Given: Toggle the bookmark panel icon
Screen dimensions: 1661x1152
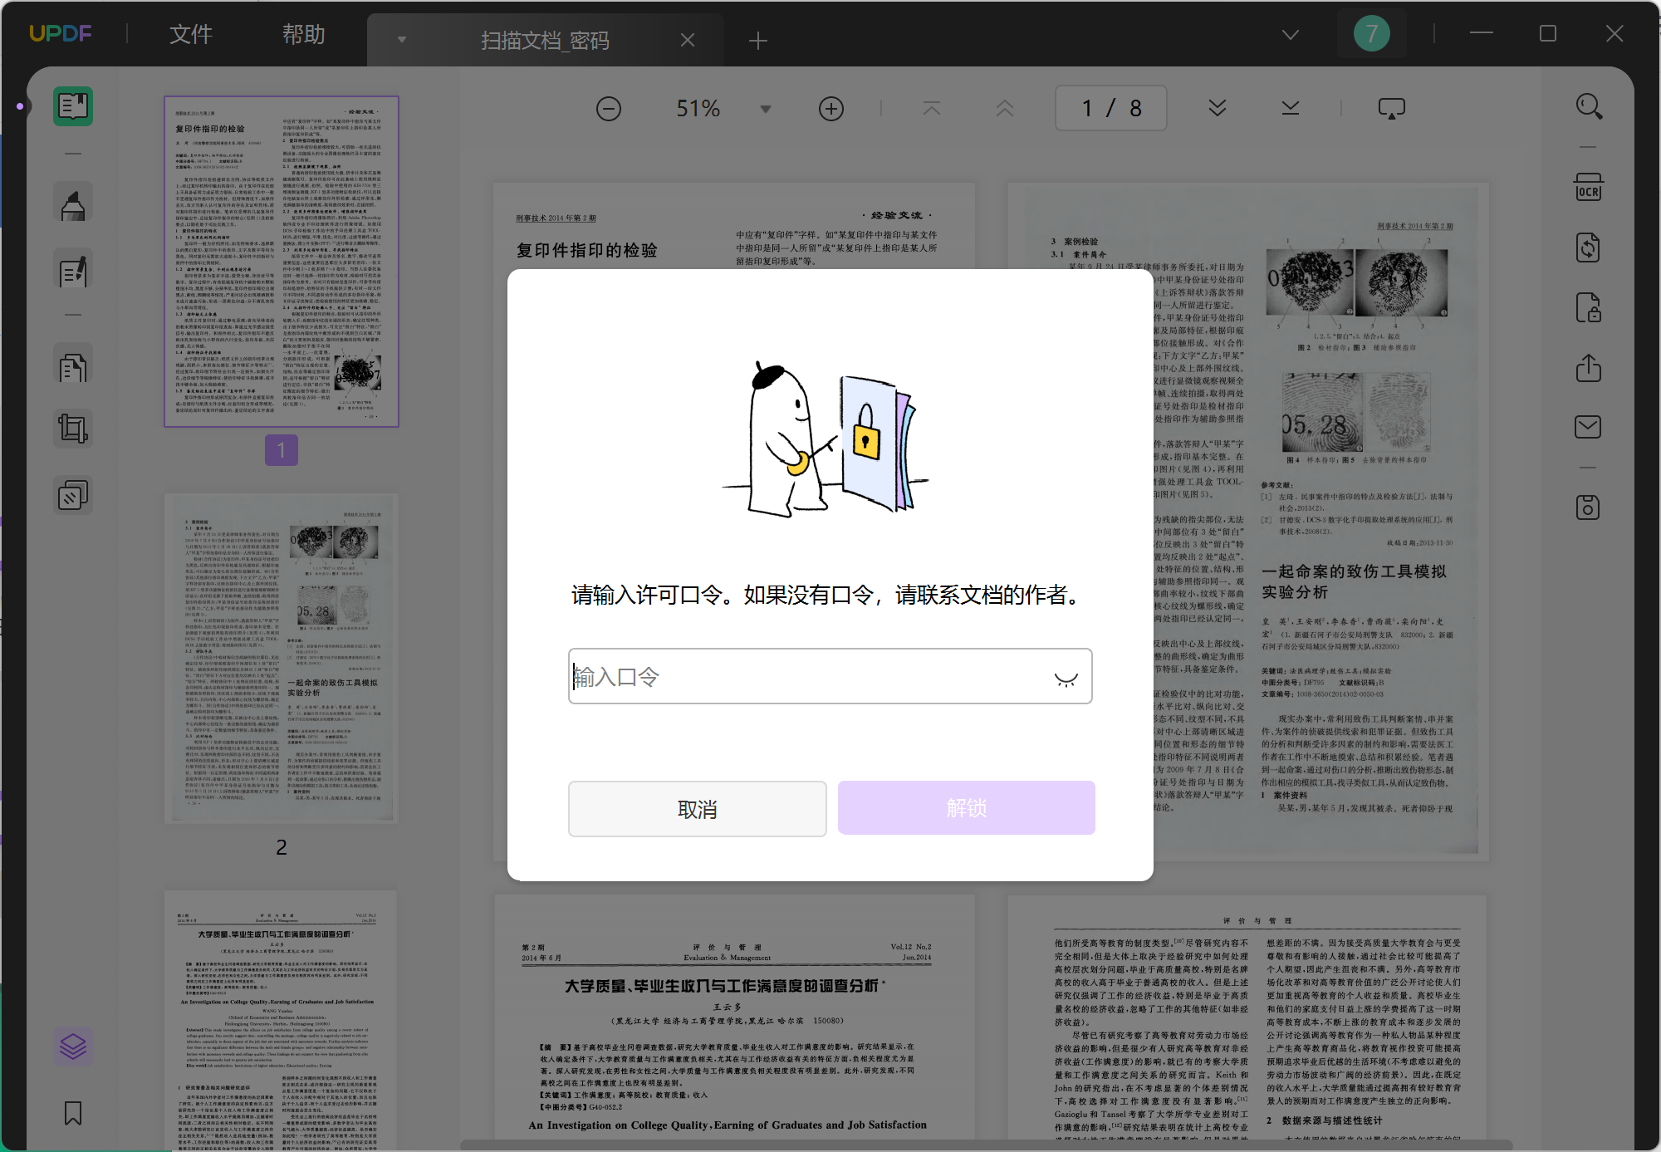Looking at the screenshot, I should [x=73, y=1113].
